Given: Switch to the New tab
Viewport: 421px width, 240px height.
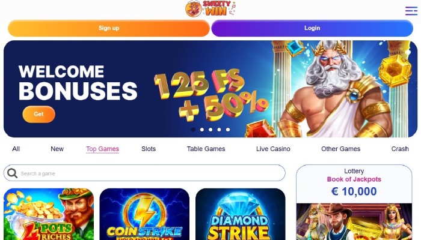Looking at the screenshot, I should [x=57, y=149].
